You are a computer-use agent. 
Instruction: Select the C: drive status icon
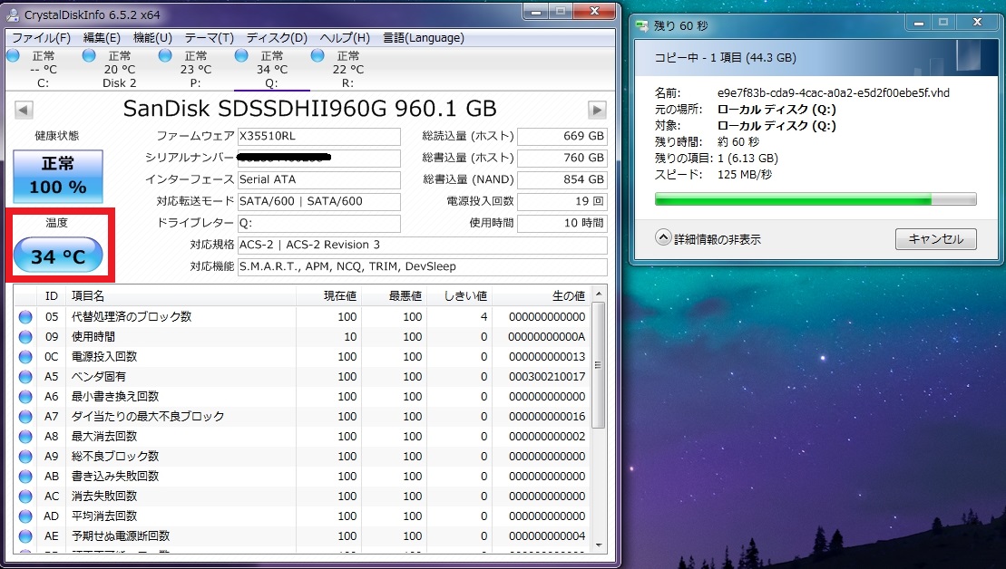pyautogui.click(x=13, y=56)
